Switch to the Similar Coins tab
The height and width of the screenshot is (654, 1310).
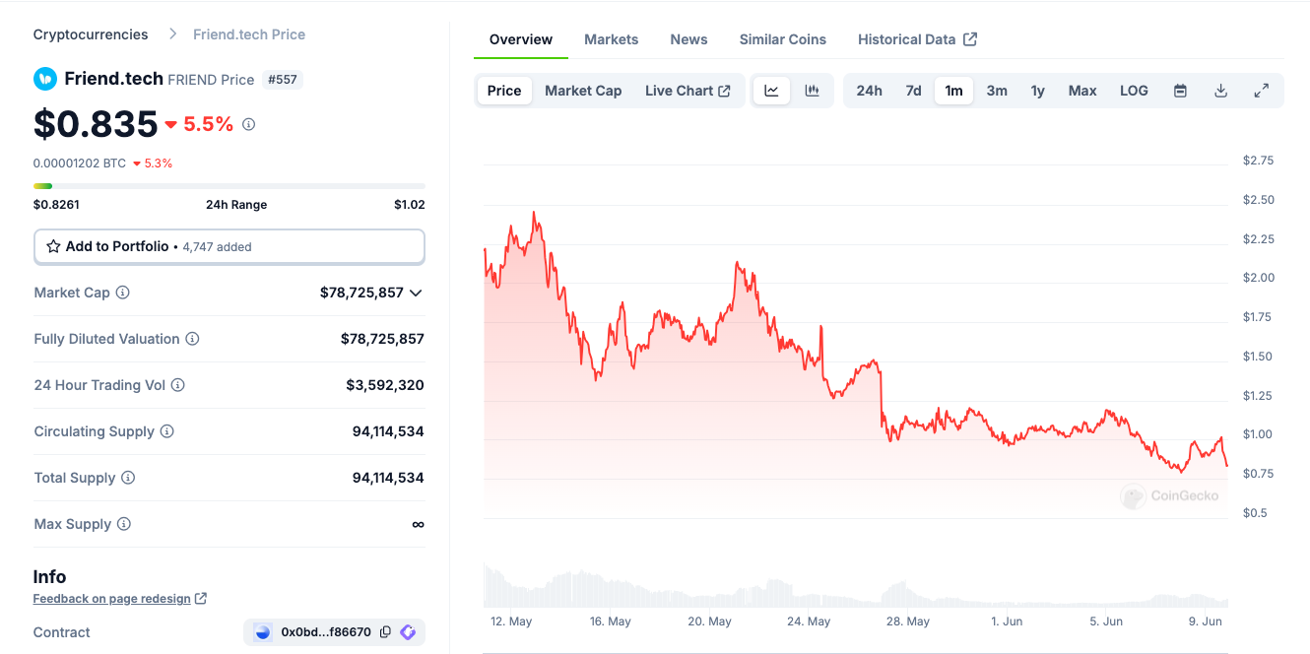coord(783,39)
